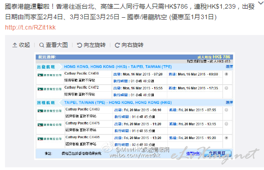The image size is (264, 170).
Task: Click the arrival time Mon, 16 Mar 2015 - 17:35
Action: pyautogui.click(x=198, y=88)
